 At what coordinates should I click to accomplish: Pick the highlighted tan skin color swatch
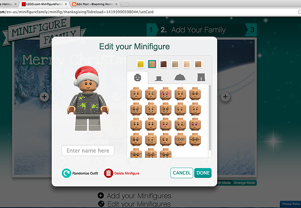[152, 64]
